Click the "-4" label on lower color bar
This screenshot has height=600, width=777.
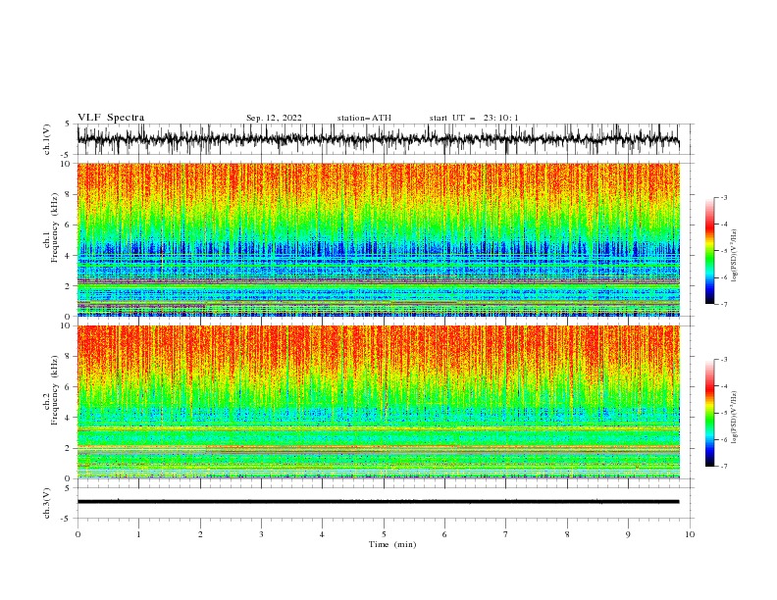(724, 386)
